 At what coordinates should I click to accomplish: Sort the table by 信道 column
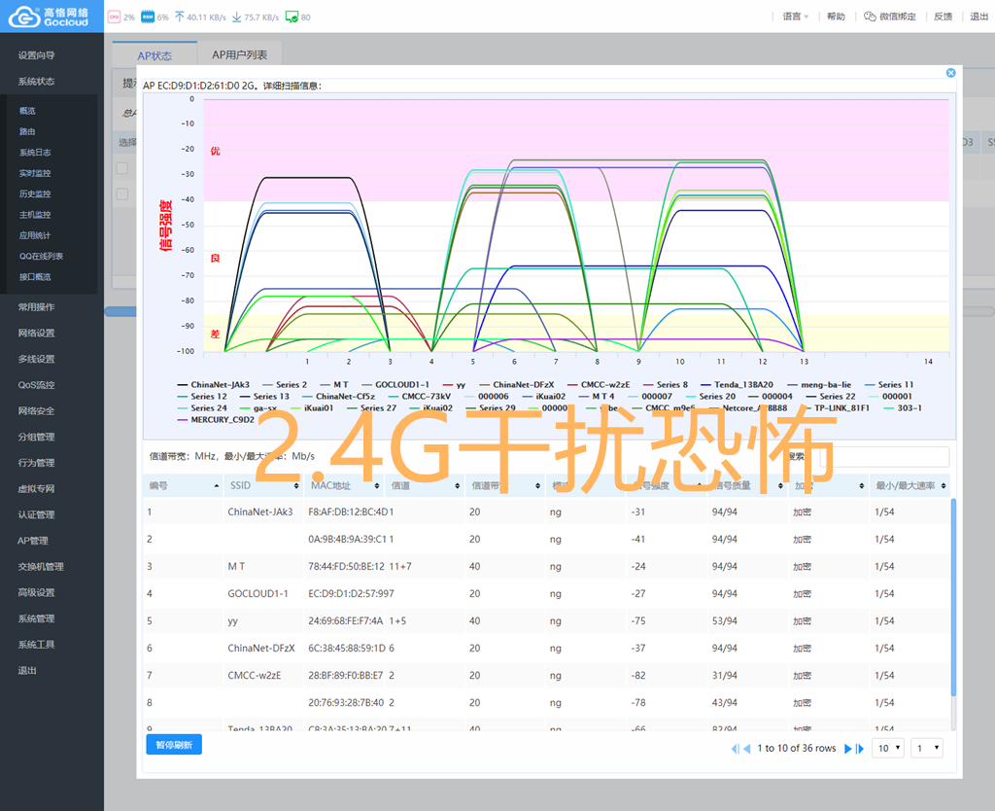(x=426, y=486)
